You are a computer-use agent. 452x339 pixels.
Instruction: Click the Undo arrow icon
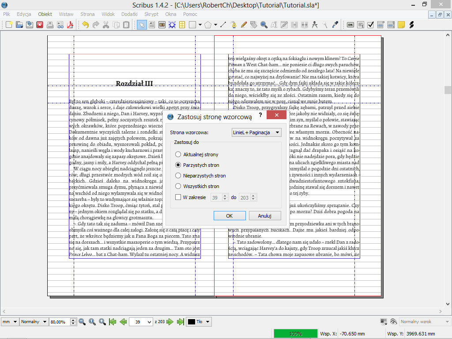click(85, 25)
